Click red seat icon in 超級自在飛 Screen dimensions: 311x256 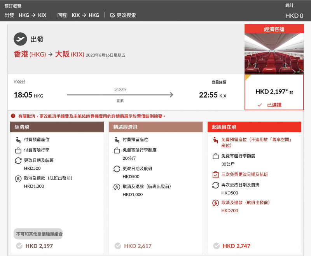215,140
